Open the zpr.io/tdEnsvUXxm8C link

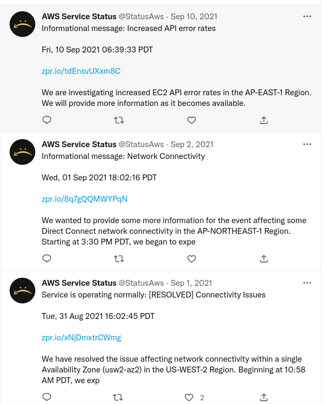click(81, 71)
